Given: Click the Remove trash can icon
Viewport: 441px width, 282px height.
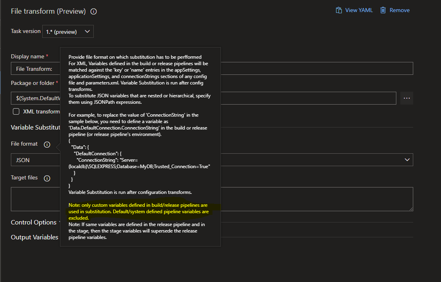Looking at the screenshot, I should coord(383,10).
